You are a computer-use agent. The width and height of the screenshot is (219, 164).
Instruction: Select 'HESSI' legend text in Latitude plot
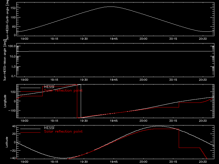pos(49,128)
